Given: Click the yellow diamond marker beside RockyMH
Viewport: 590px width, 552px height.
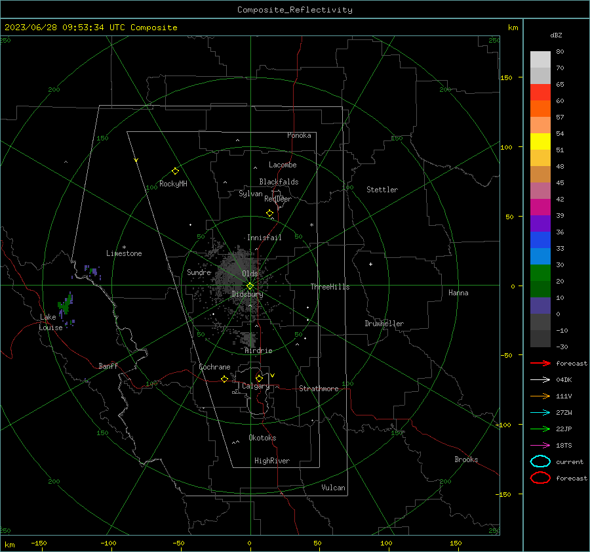Looking at the screenshot, I should click(175, 171).
